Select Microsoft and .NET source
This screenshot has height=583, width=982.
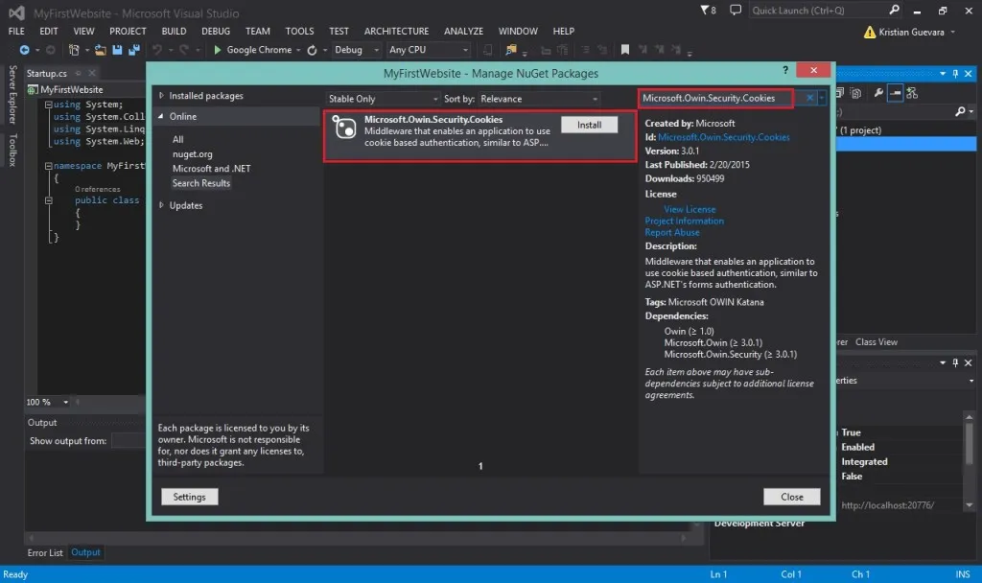[211, 169]
